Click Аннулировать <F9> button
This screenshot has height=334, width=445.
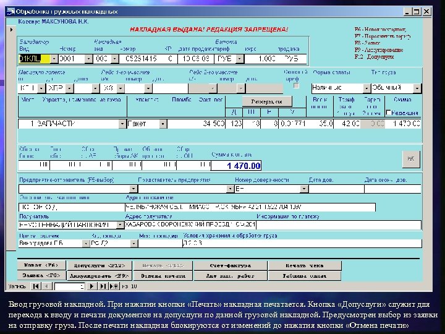click(100, 276)
